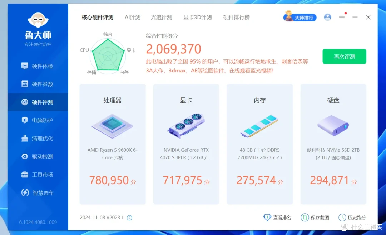Click the help question mark beside version
Viewport: 386px width, 235px height.
click(x=129, y=218)
